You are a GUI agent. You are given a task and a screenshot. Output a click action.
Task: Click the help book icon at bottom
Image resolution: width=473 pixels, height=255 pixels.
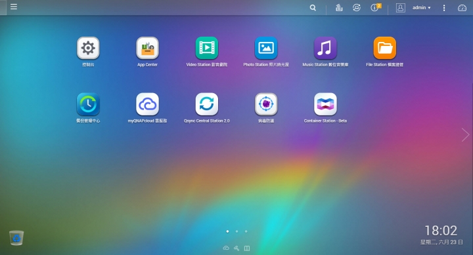coord(247,248)
